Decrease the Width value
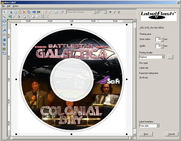 point(162,47)
